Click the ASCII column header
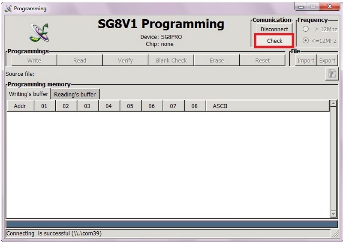Screen dimensions: 343x242 coord(268,106)
